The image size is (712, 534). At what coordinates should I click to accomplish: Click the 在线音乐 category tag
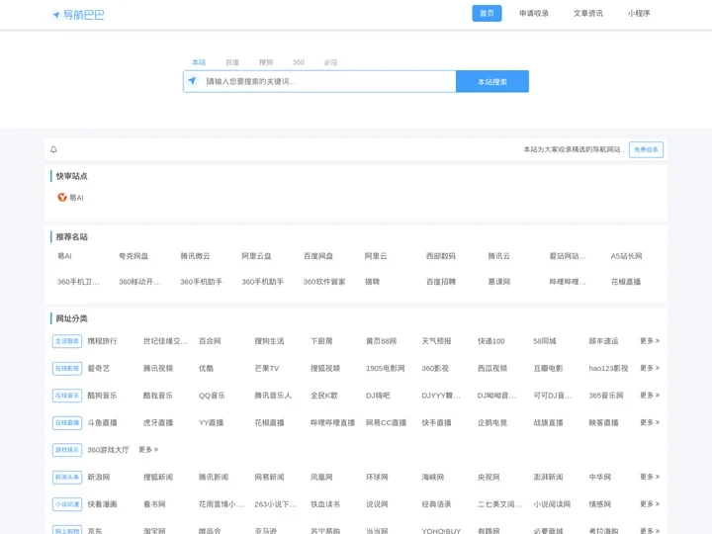[x=67, y=396]
